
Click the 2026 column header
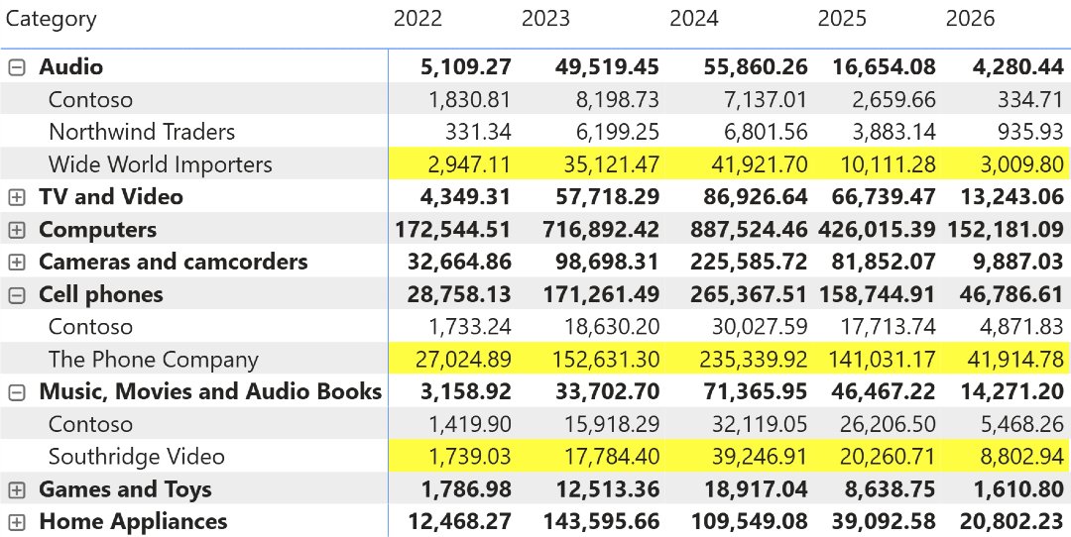pyautogui.click(x=970, y=19)
